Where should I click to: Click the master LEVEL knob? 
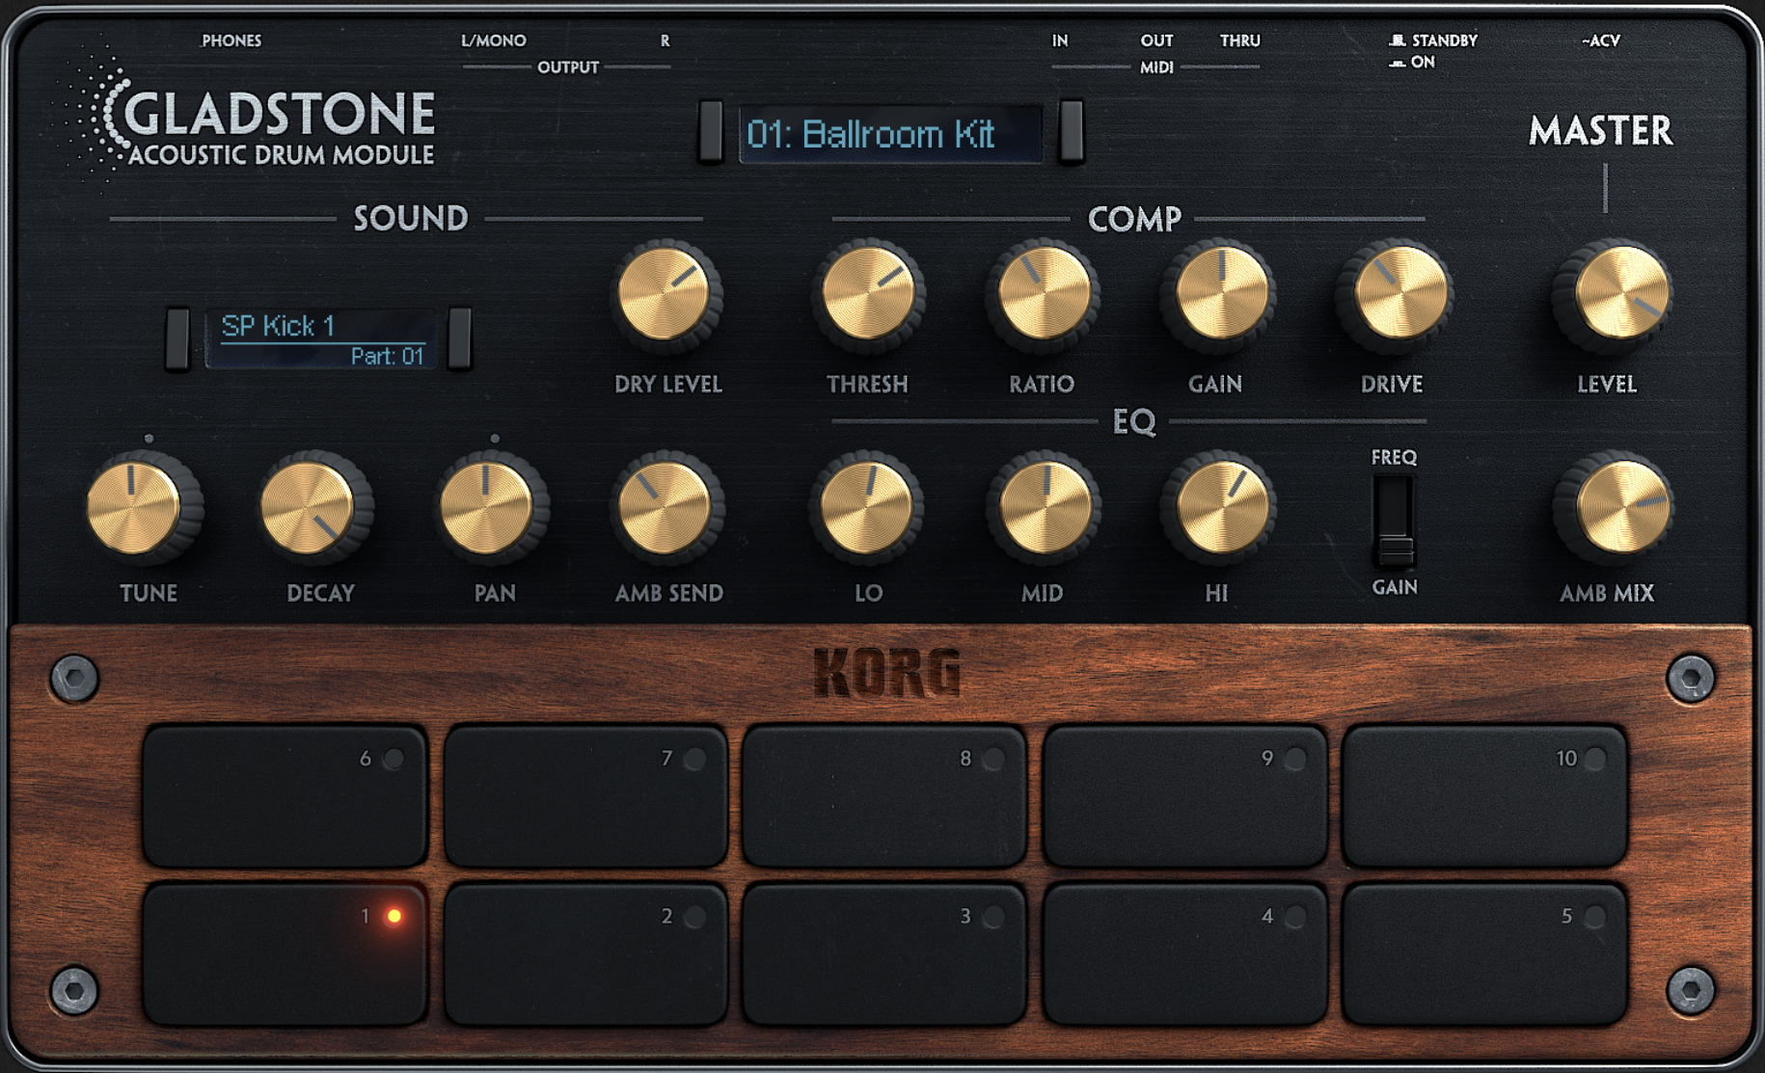1620,294
